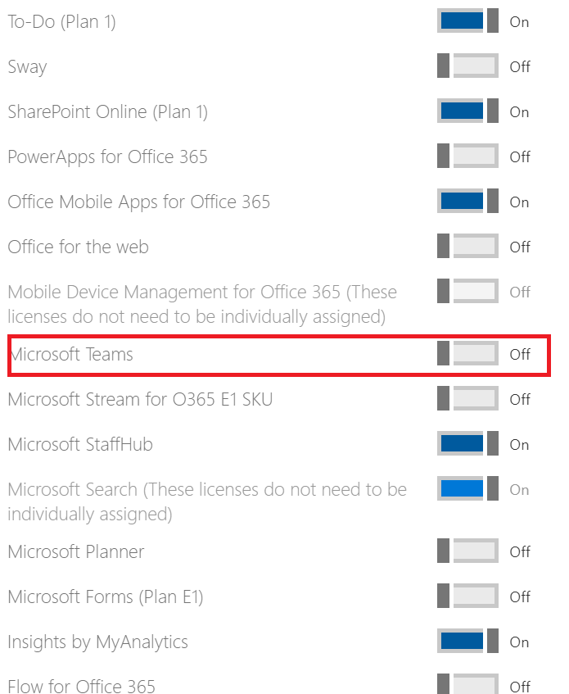Disable SharePoint Online (Plan 1) toggle
The height and width of the screenshot is (694, 569).
click(x=467, y=111)
